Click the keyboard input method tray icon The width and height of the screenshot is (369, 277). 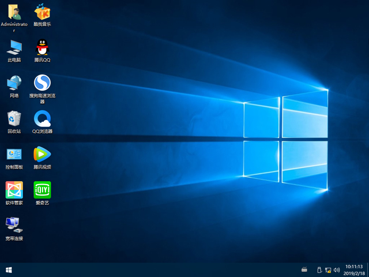304,269
